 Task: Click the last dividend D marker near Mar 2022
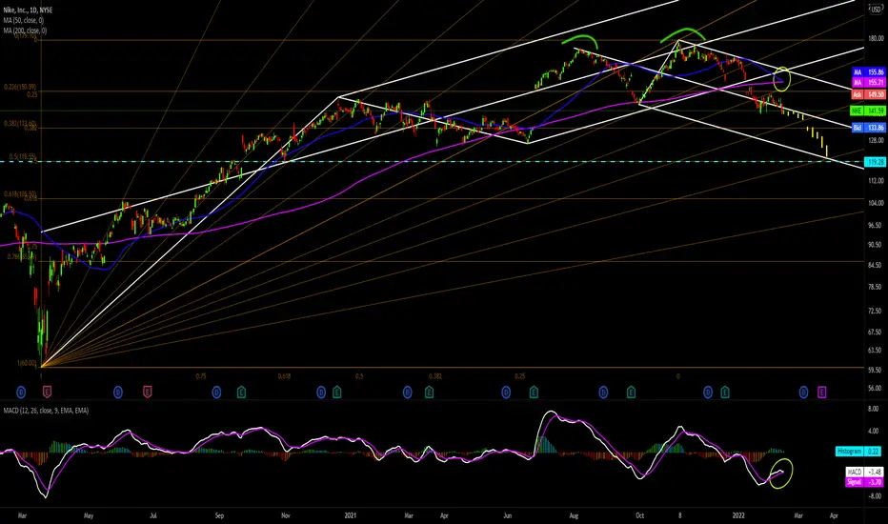[x=803, y=392]
